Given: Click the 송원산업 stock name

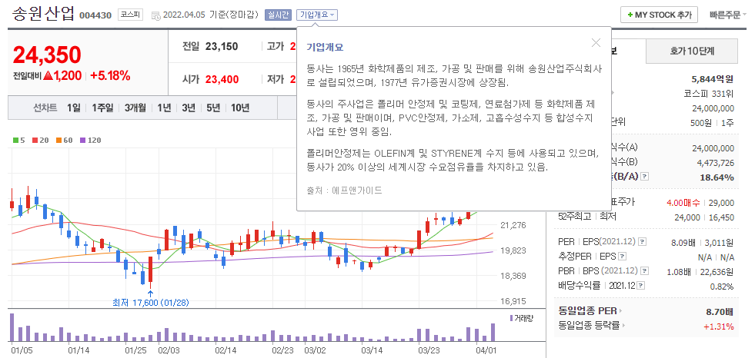Looking at the screenshot, I should 43,14.
